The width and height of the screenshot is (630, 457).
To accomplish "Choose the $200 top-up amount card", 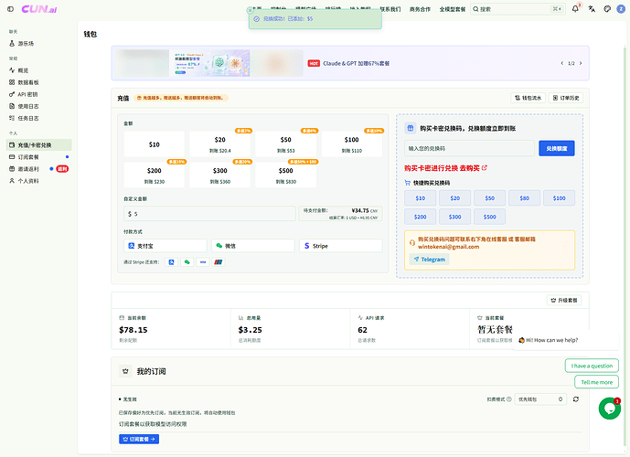I will (x=155, y=175).
